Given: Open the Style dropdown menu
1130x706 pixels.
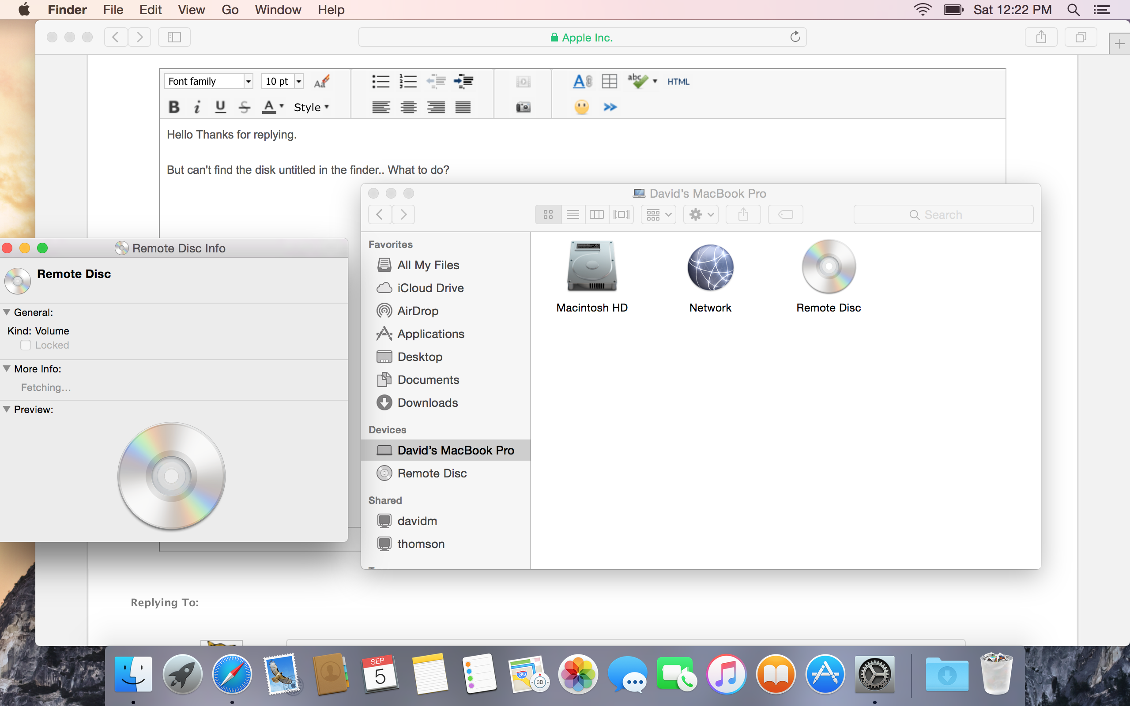Looking at the screenshot, I should (311, 107).
